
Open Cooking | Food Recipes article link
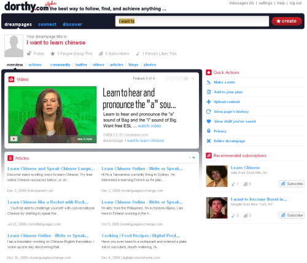pyautogui.click(x=141, y=235)
